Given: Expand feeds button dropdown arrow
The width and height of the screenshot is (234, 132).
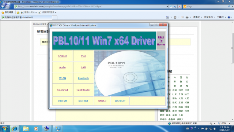Looking at the screenshot, I should [179, 17].
